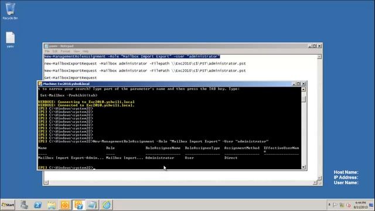Click the 'User' assignee type value
The image size is (375, 211).
tap(189, 158)
